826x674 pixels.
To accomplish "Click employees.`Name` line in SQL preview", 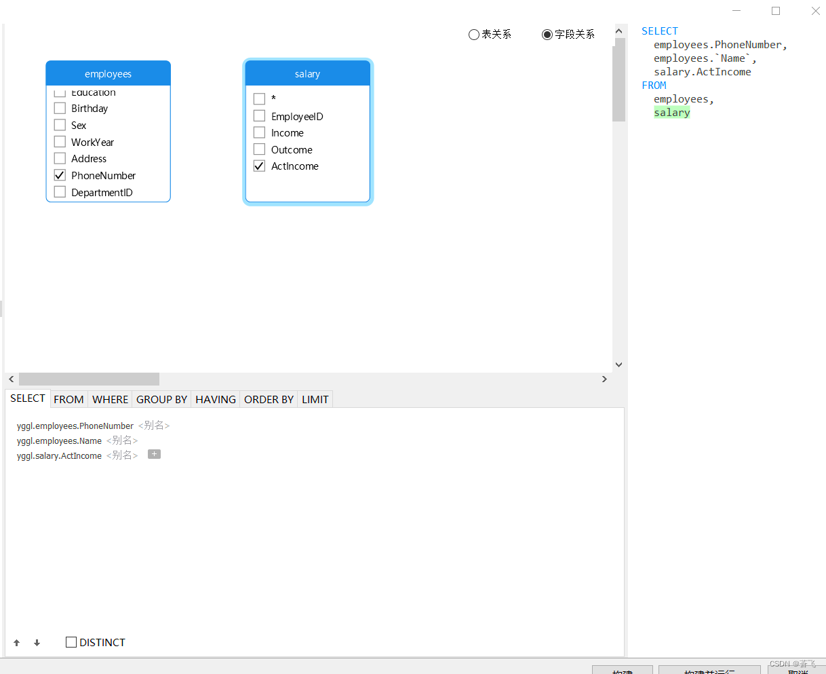I will pos(705,58).
